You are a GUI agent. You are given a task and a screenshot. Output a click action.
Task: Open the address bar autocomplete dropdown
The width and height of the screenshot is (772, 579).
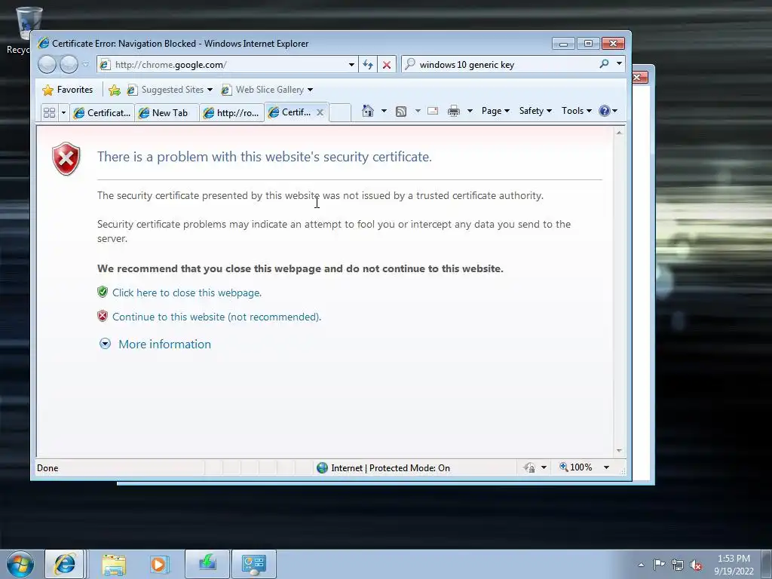pyautogui.click(x=351, y=65)
